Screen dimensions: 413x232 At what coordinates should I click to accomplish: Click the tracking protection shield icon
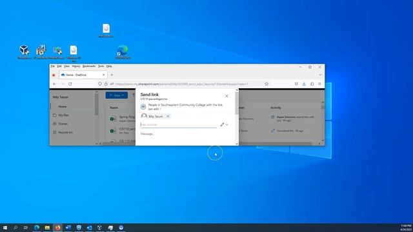pos(100,84)
